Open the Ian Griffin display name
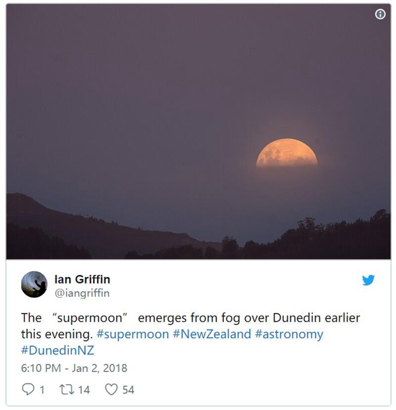 click(x=82, y=279)
